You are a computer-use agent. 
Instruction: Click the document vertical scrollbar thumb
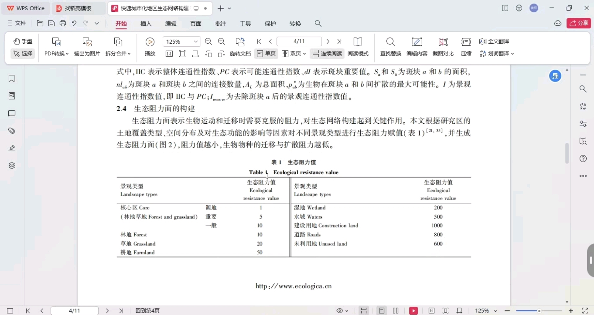(567, 153)
